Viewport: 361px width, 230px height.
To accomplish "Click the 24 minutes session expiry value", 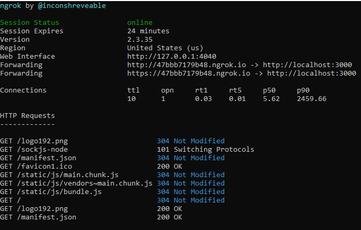I will click(148, 31).
